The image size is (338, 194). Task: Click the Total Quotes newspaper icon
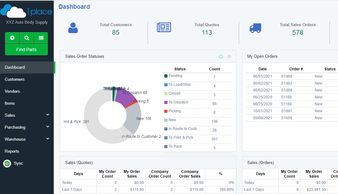pyautogui.click(x=164, y=27)
